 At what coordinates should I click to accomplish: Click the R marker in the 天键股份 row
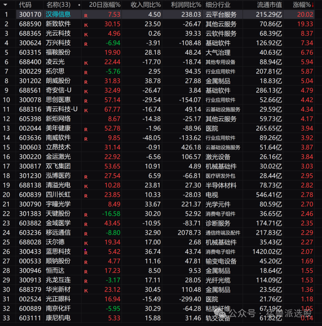(86, 215)
